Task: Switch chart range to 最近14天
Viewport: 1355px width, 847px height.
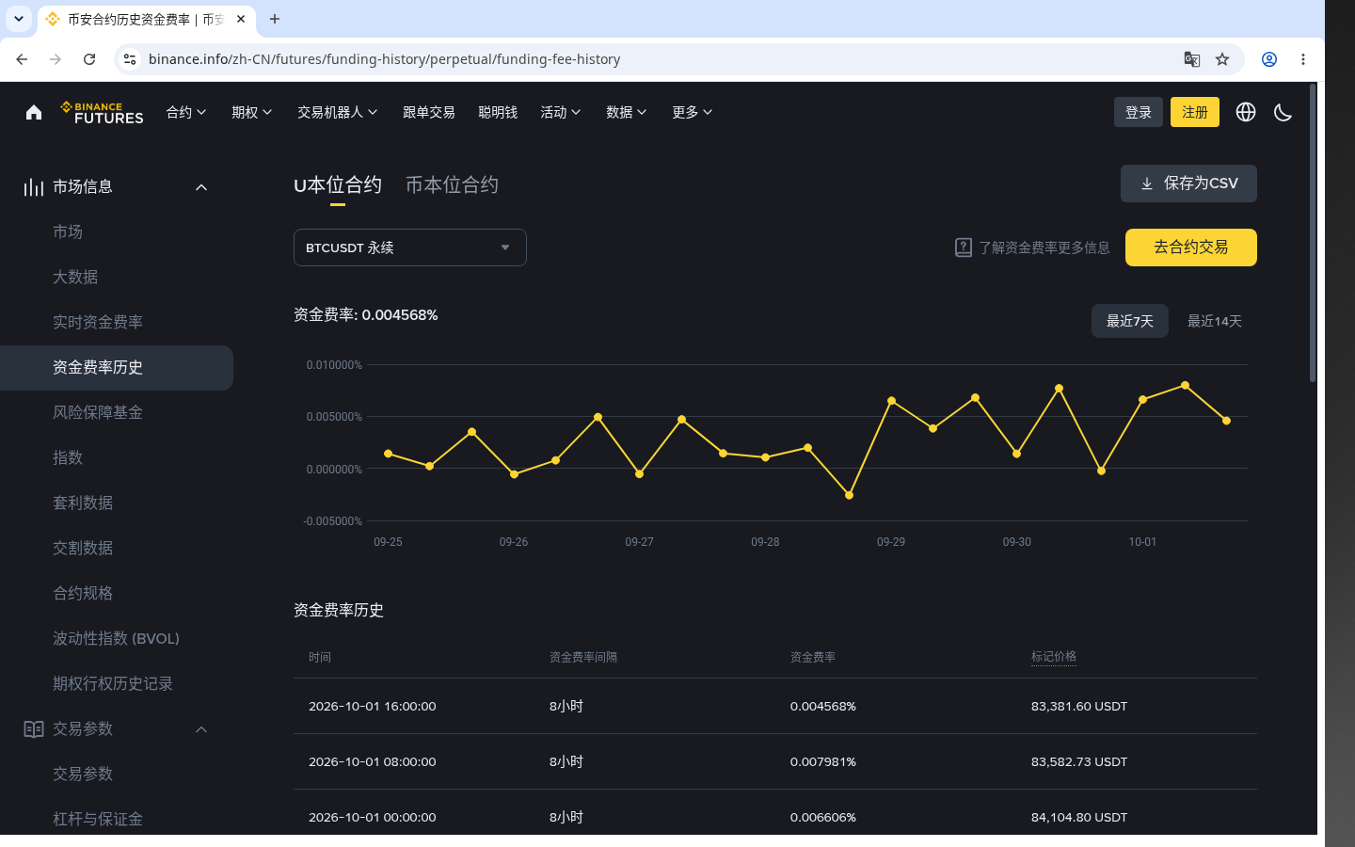Action: (1215, 321)
